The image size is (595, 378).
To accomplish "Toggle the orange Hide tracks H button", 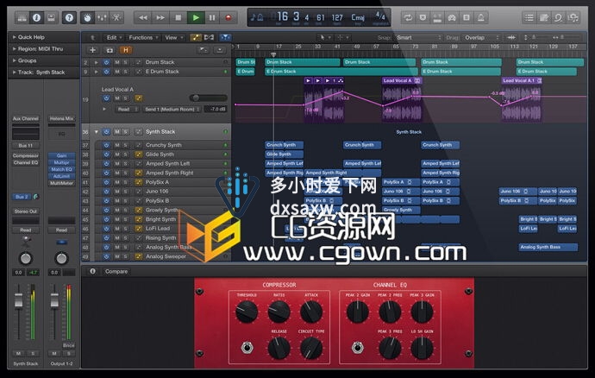I will point(126,50).
